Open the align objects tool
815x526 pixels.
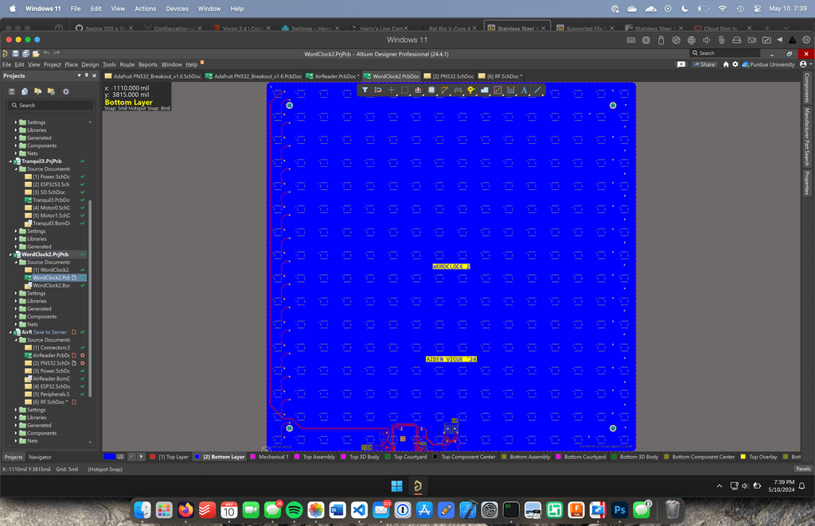point(418,91)
